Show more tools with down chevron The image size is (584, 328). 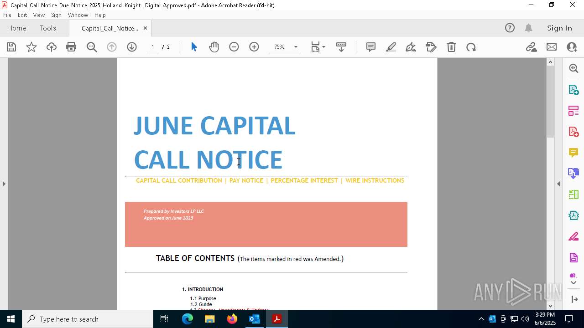pyautogui.click(x=574, y=283)
